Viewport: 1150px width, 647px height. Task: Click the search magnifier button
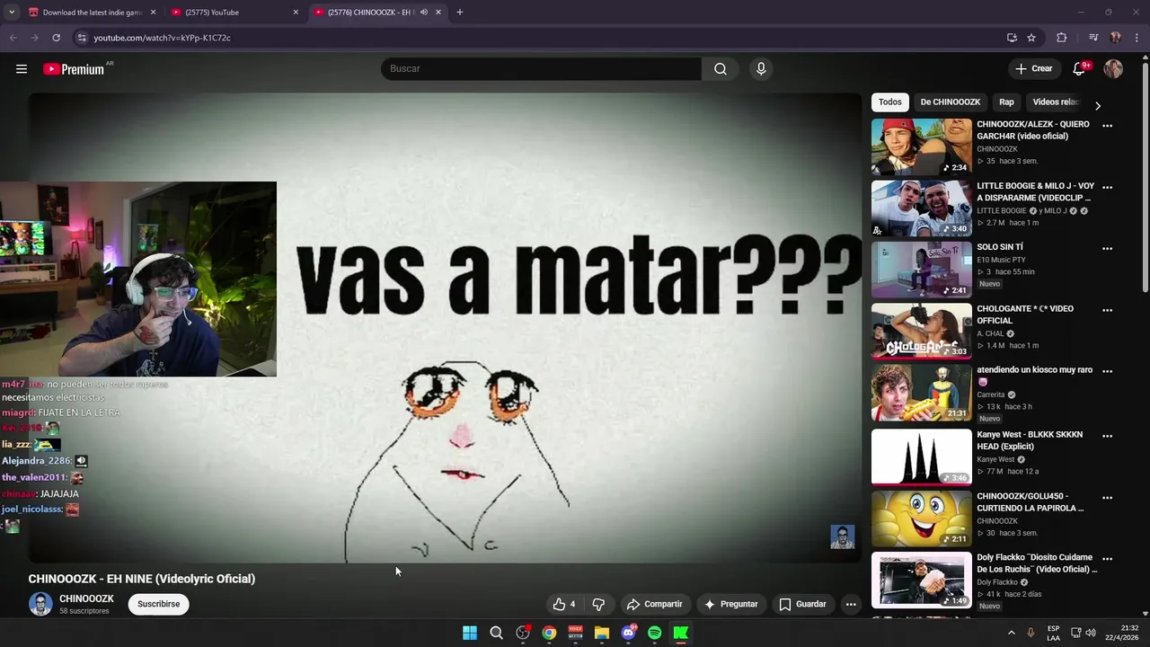tap(721, 69)
